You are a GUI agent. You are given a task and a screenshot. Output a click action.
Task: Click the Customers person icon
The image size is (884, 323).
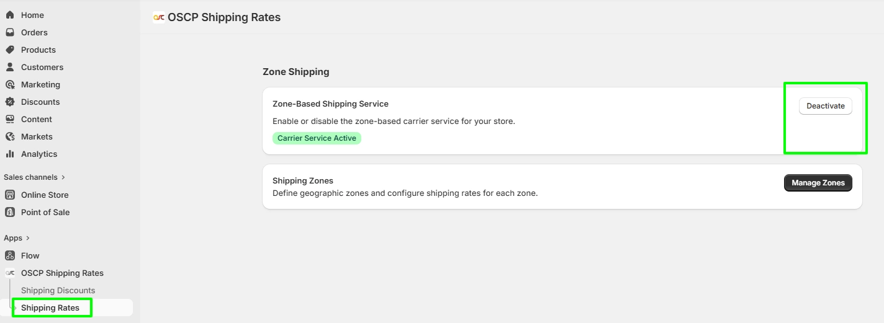pyautogui.click(x=10, y=67)
